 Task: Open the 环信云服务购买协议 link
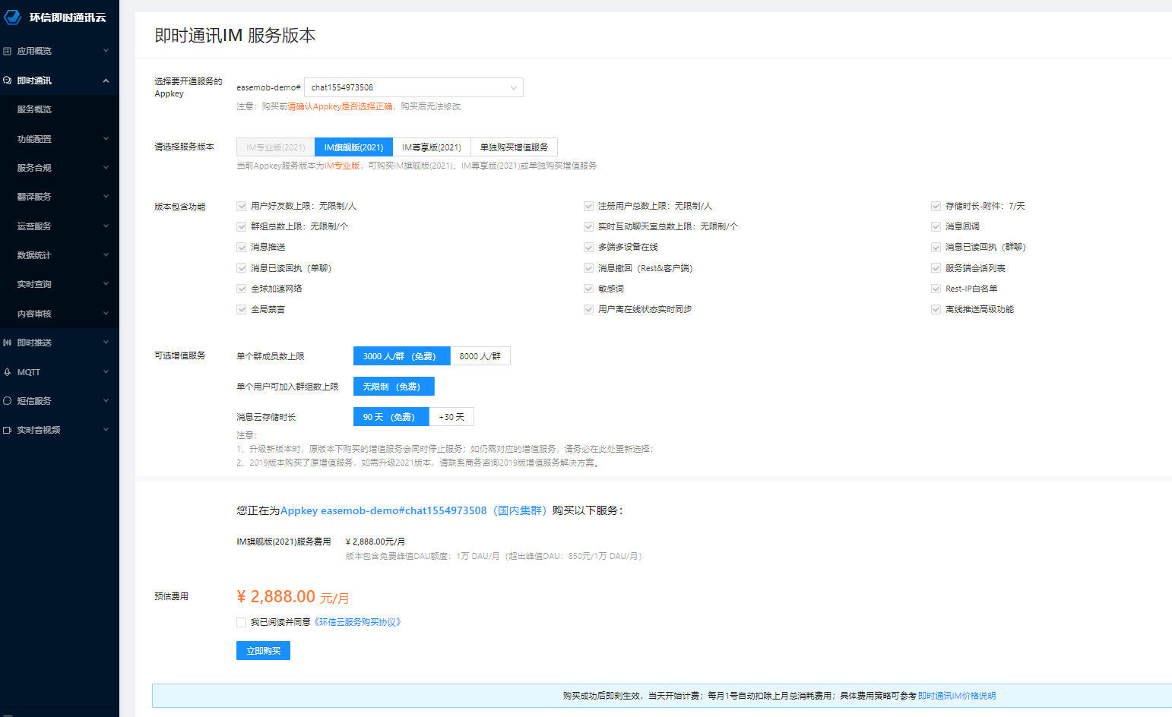tap(359, 622)
